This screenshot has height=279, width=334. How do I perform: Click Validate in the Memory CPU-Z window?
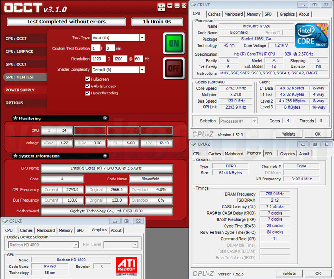[289, 273]
